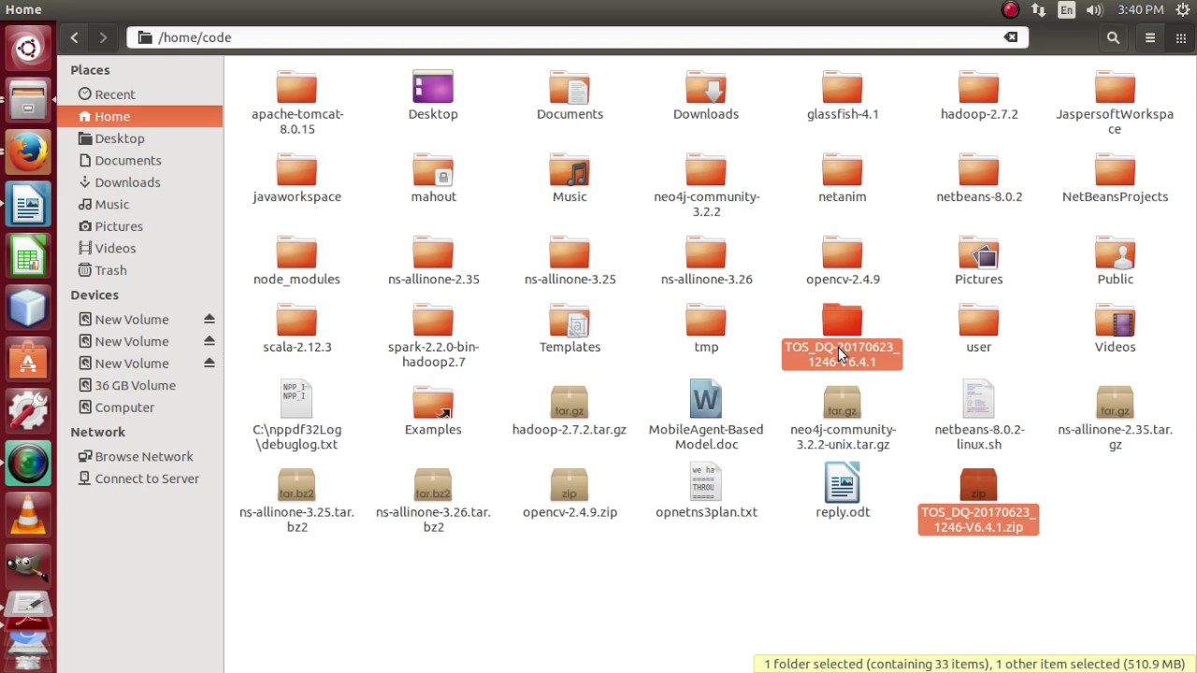Open Ubuntu Software Center from dock
The height and width of the screenshot is (673, 1197).
tap(28, 357)
